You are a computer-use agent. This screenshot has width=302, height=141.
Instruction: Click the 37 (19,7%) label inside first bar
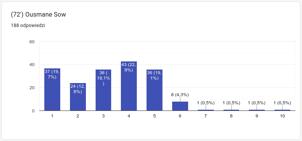click(52, 74)
